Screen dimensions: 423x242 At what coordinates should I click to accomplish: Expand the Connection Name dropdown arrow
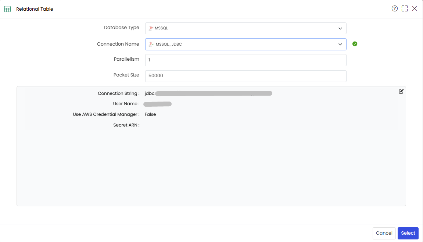pyautogui.click(x=340, y=44)
